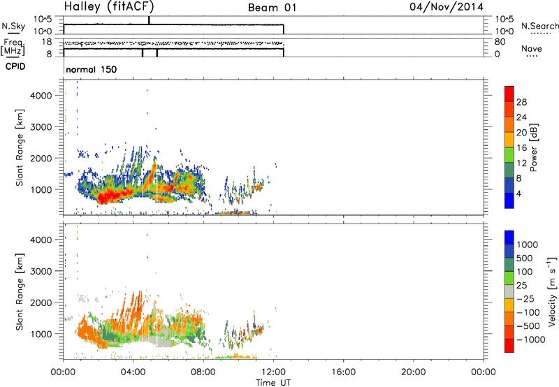Click the 'N.Search' legend label

click(x=539, y=26)
